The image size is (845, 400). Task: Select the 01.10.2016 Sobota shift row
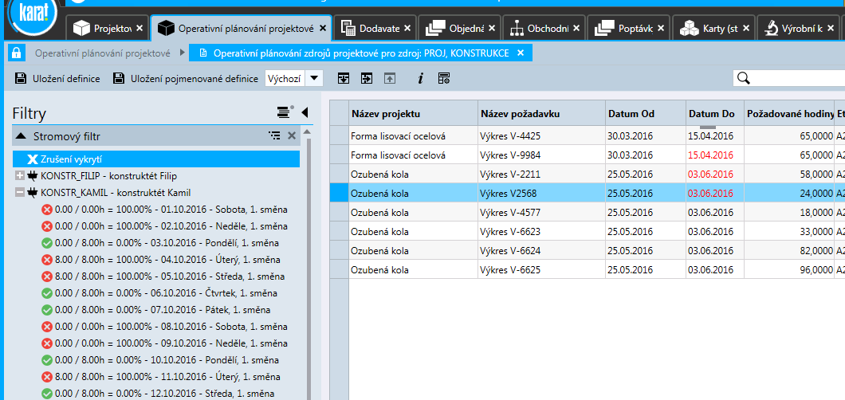tap(164, 210)
